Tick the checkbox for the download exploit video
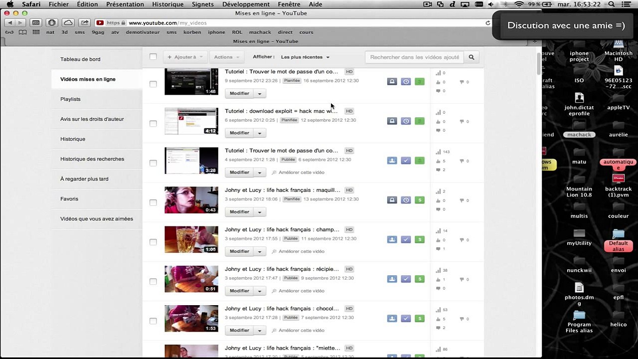The width and height of the screenshot is (638, 359). click(x=153, y=123)
